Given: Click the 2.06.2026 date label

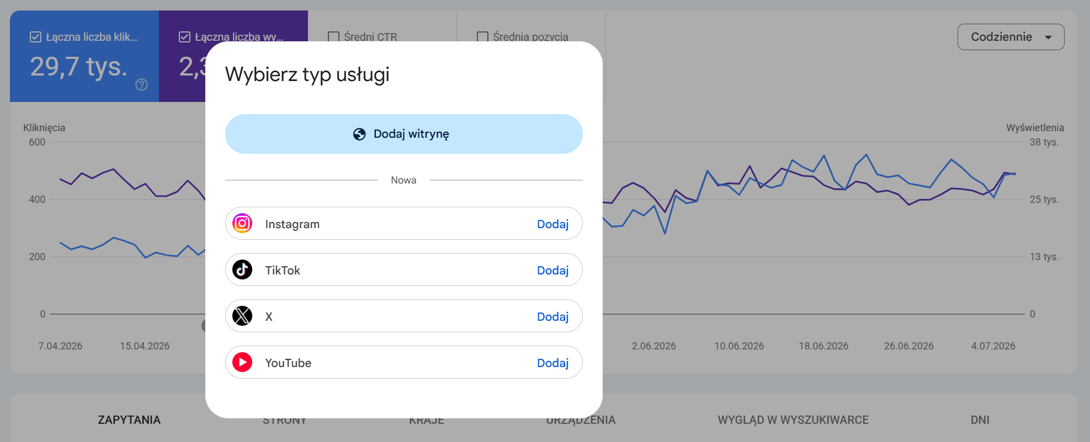Looking at the screenshot, I should pyautogui.click(x=653, y=346).
